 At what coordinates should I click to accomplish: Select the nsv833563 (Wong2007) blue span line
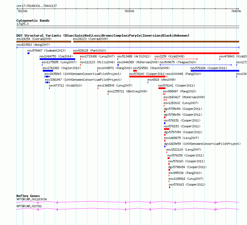[128, 47]
